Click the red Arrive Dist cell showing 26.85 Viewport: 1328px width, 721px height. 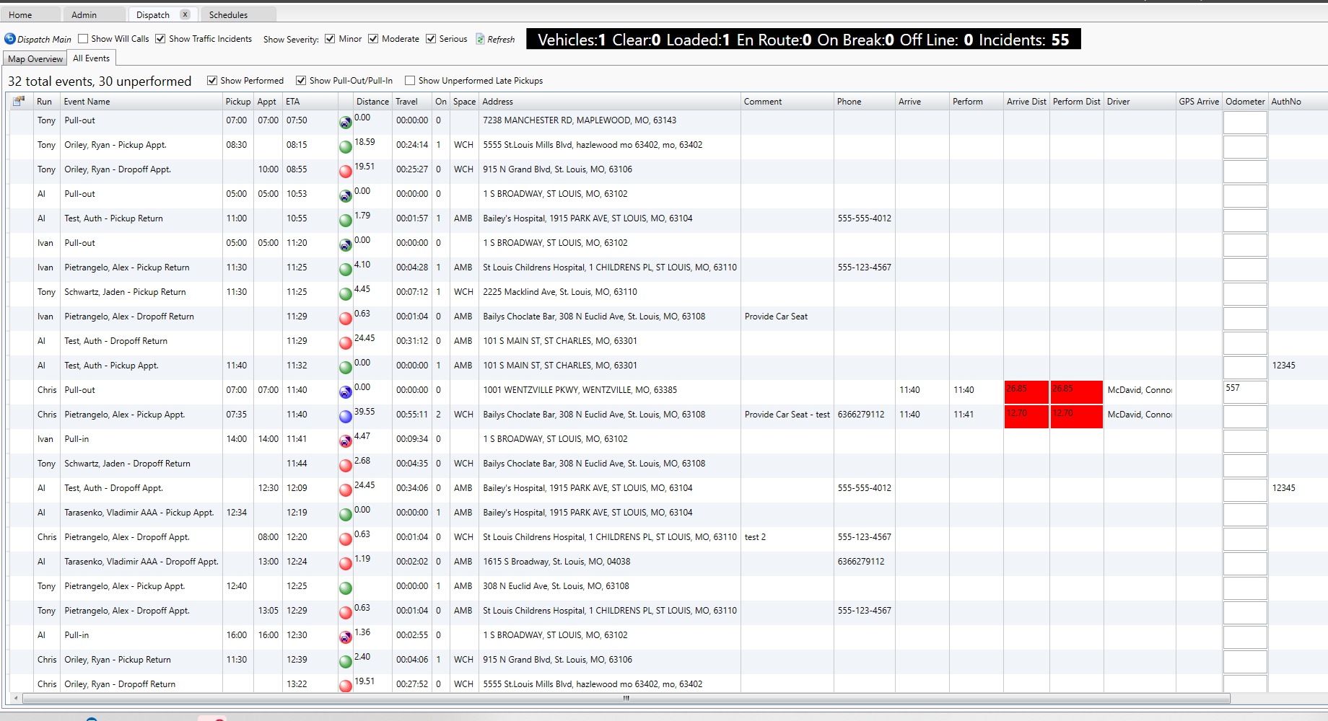[x=1026, y=392]
